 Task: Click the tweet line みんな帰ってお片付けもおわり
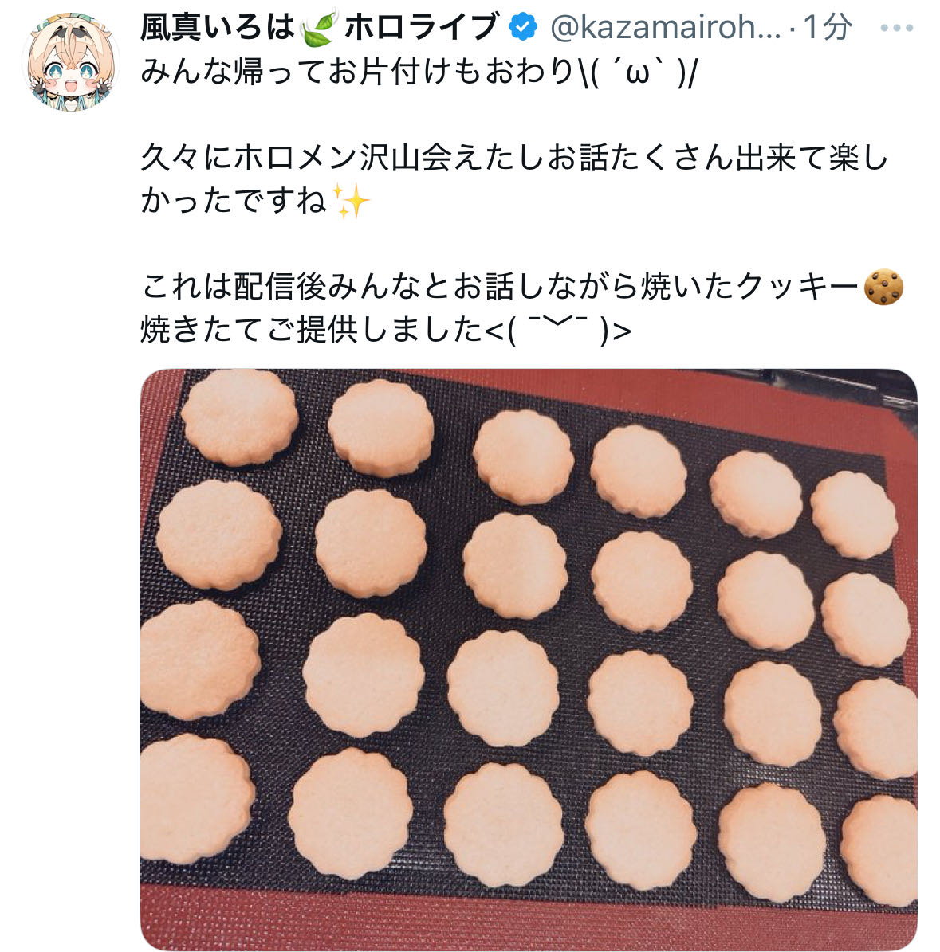click(x=358, y=72)
